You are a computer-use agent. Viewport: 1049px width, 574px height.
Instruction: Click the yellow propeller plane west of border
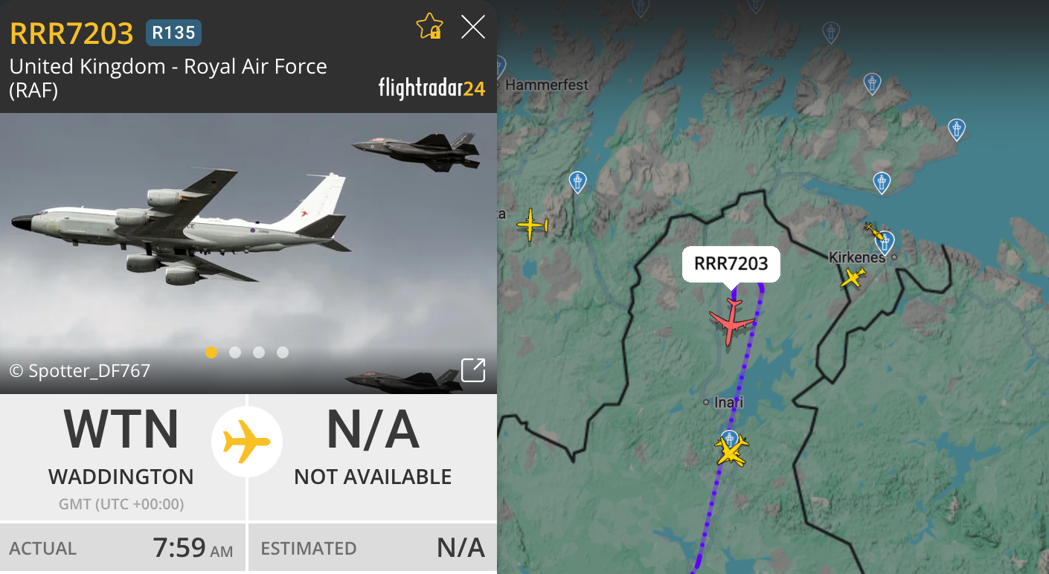click(532, 225)
